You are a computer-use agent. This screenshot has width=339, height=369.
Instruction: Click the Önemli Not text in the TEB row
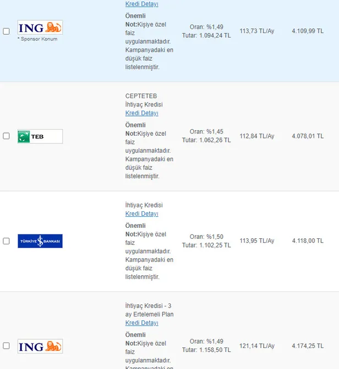(135, 129)
